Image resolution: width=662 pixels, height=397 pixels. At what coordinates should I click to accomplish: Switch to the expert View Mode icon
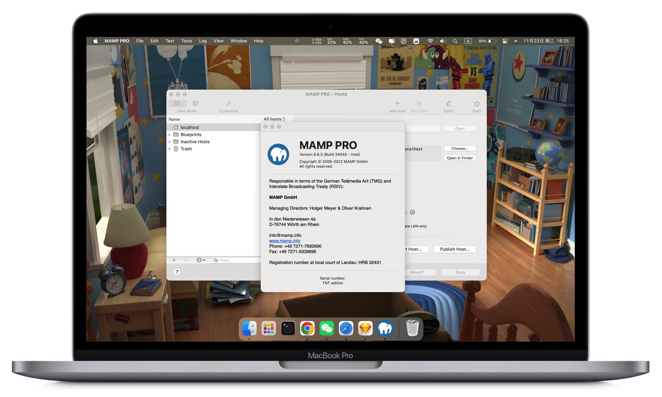[x=196, y=103]
